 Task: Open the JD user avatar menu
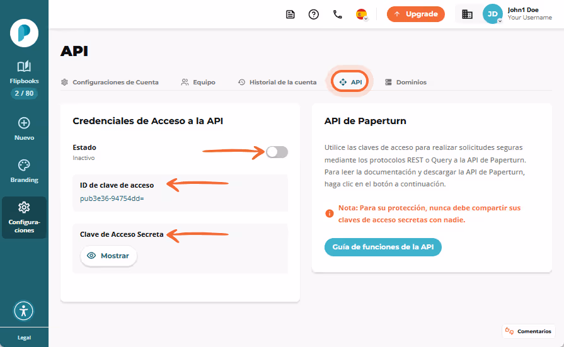492,14
